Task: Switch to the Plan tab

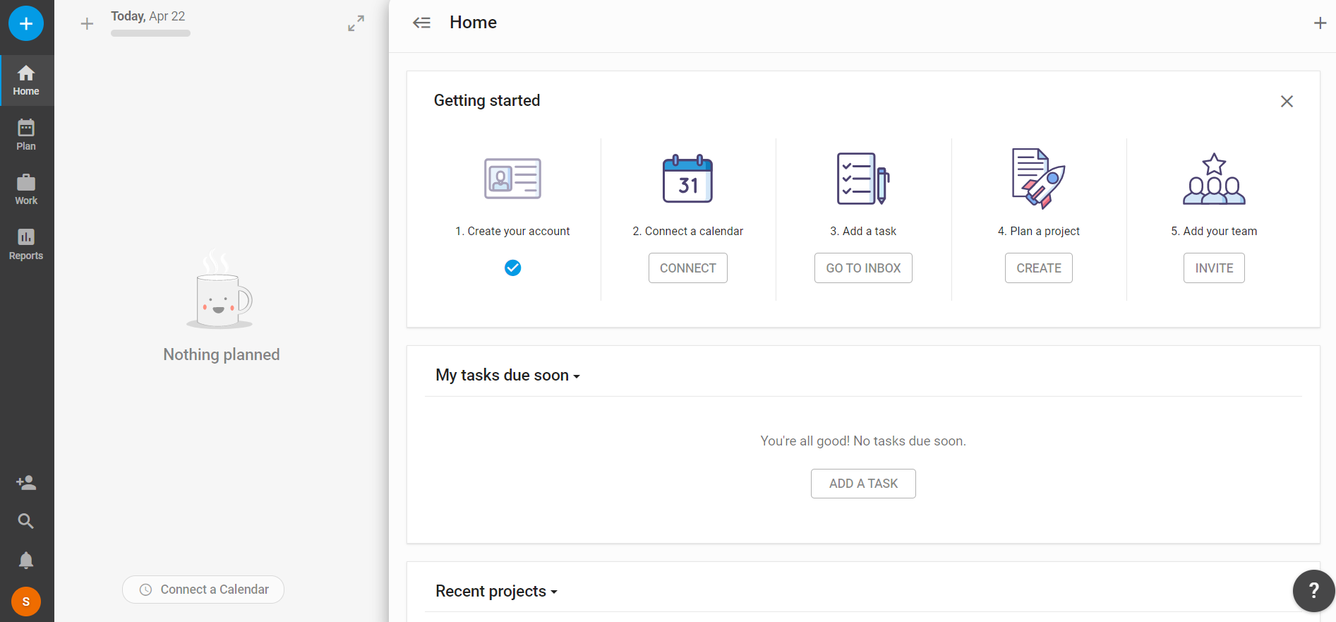Action: point(26,135)
